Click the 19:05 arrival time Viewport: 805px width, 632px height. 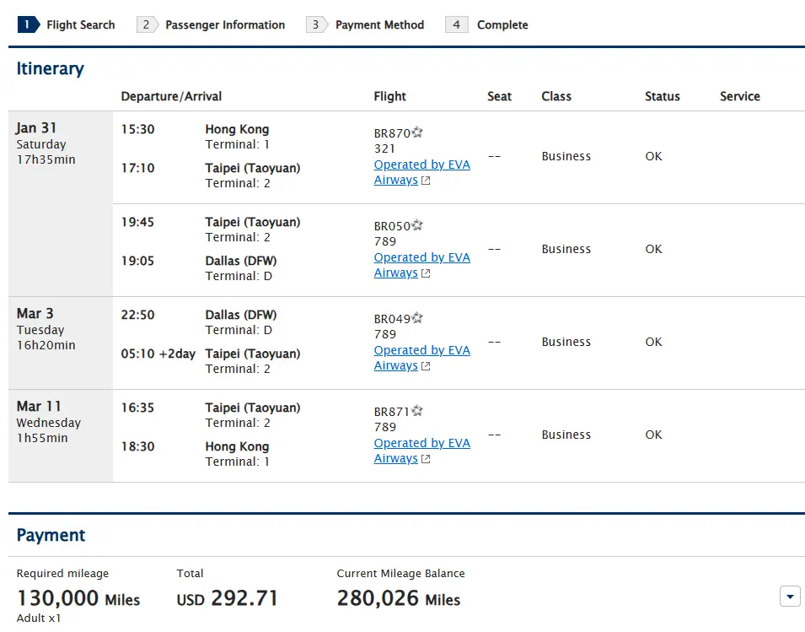pos(137,261)
